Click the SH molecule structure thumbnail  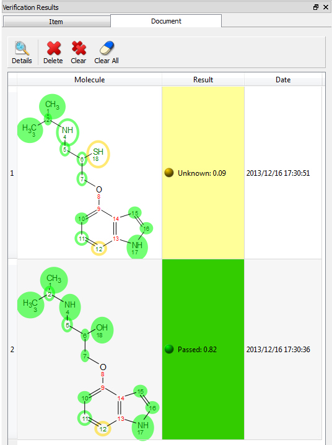point(89,173)
